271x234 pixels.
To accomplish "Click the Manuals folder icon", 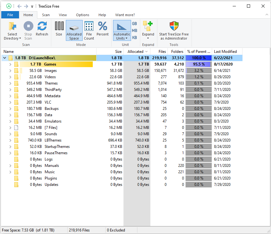I will click(16, 166).
